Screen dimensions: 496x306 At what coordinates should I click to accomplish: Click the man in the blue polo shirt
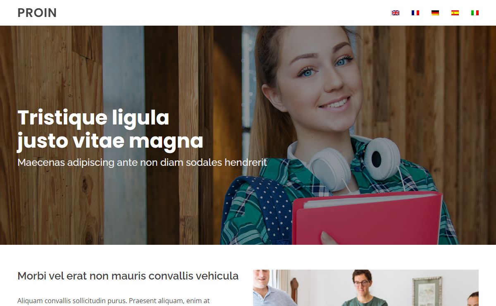point(272,289)
